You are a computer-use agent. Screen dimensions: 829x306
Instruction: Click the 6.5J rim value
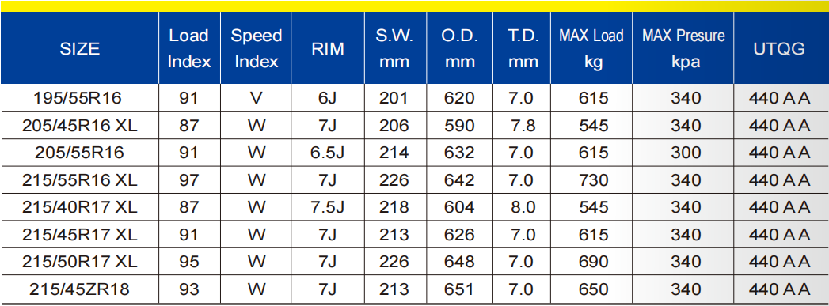coord(328,153)
